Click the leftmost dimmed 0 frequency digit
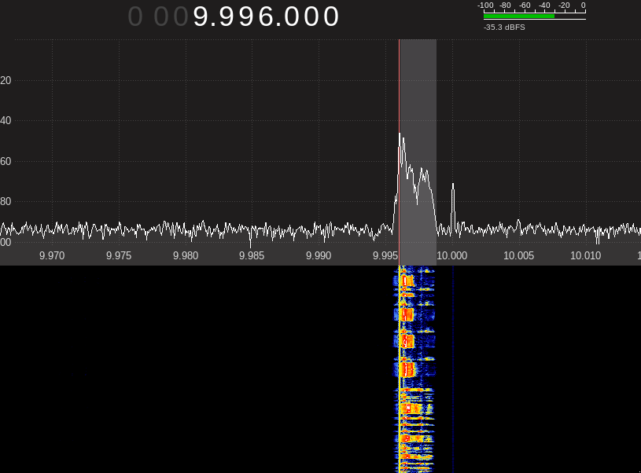641x473 pixels. click(x=135, y=16)
